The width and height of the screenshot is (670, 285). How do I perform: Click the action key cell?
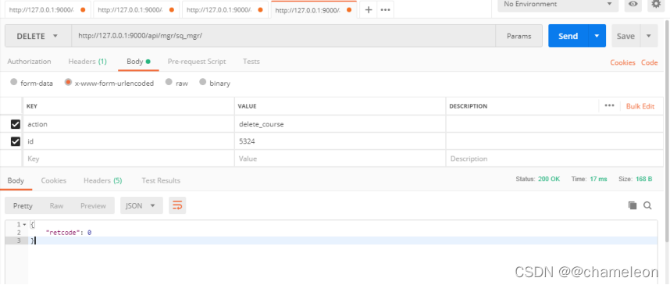tap(128, 124)
